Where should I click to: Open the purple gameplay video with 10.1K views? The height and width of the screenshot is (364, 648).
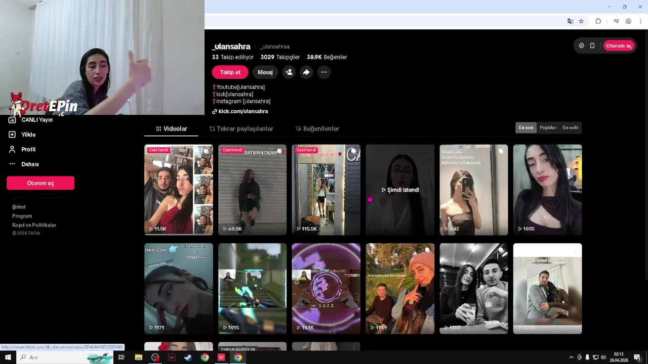click(x=326, y=289)
